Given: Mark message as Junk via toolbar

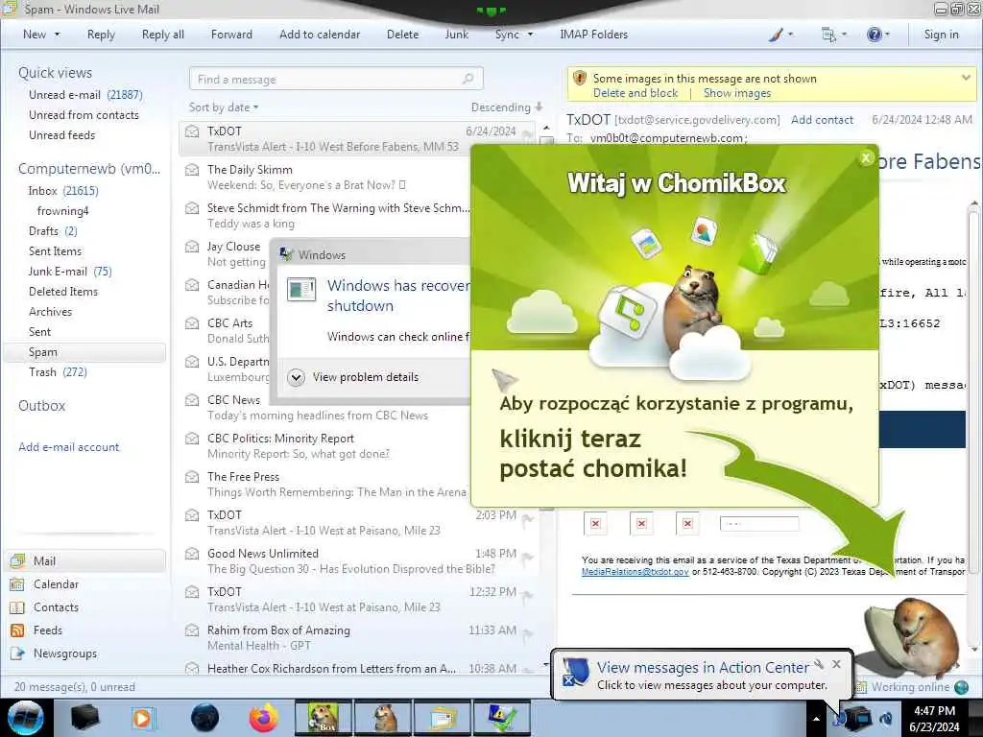Looking at the screenshot, I should click(x=456, y=35).
